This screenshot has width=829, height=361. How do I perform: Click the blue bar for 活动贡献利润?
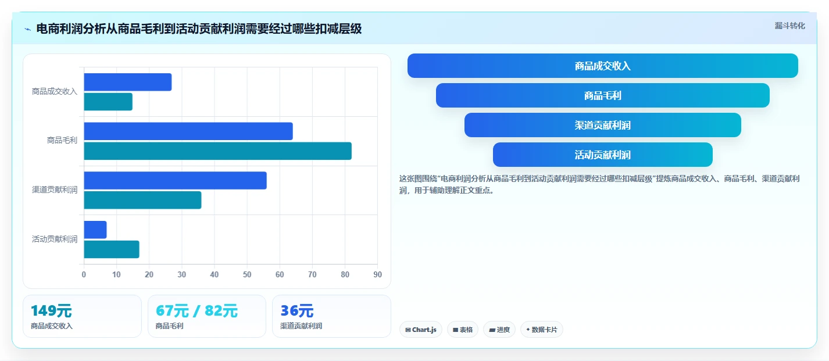(95, 230)
